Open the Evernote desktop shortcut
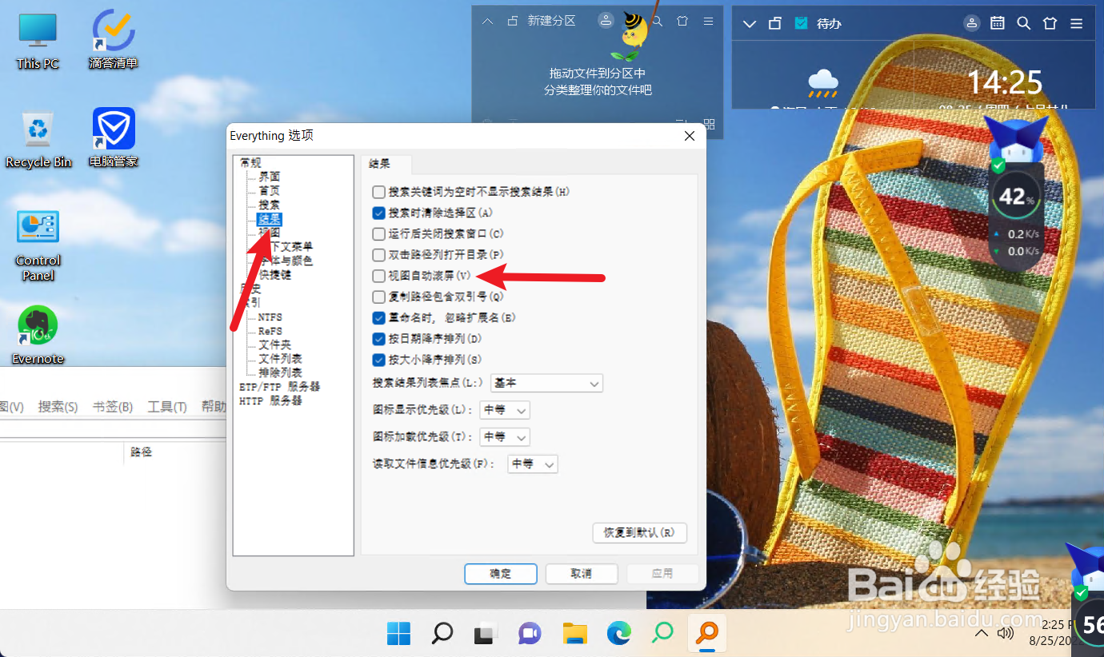The image size is (1104, 657). point(38,335)
